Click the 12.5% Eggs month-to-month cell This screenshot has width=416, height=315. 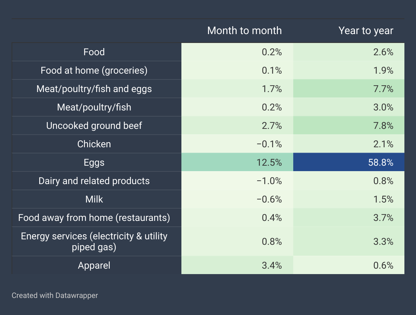point(237,163)
